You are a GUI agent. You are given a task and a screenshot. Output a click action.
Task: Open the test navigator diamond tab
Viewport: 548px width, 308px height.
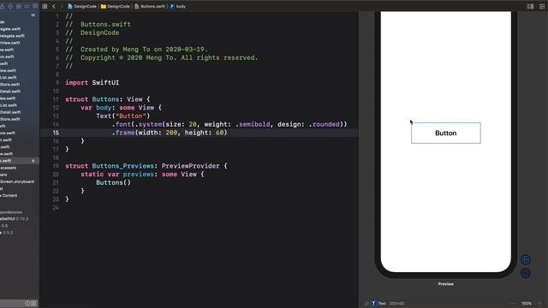point(10,6)
